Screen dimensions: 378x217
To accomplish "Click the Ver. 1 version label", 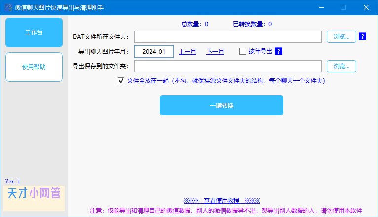I will click(12, 181).
